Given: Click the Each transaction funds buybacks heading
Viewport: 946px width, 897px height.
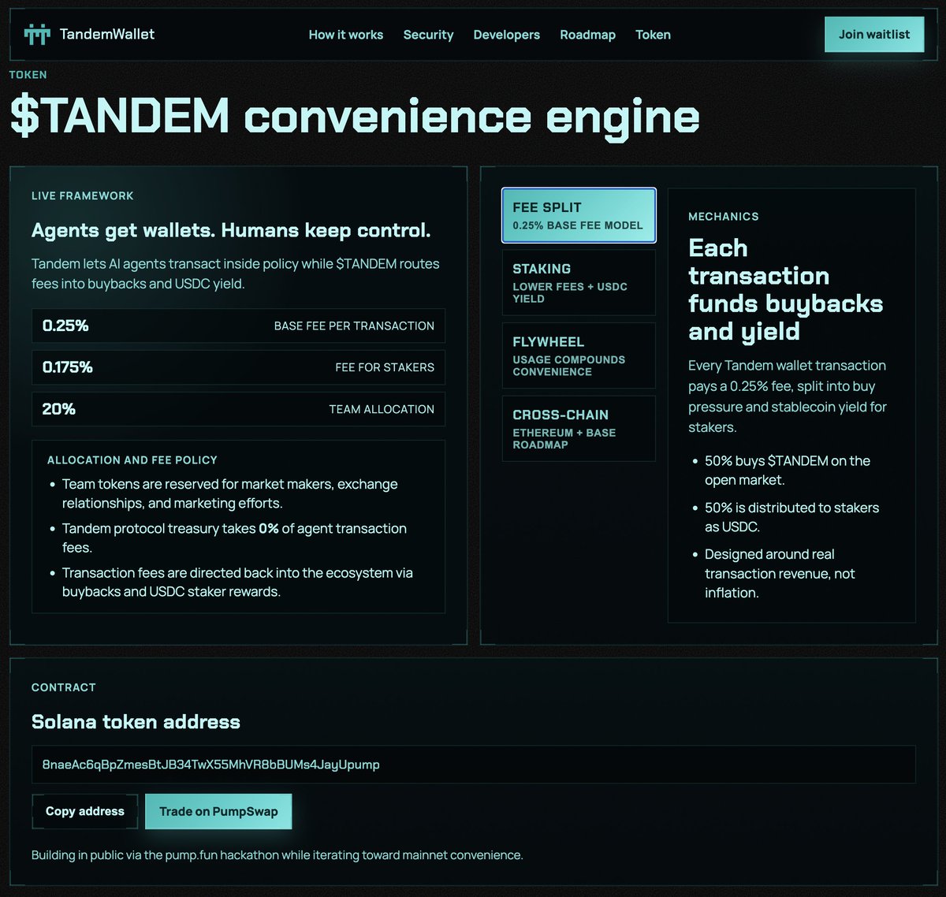Looking at the screenshot, I should click(x=785, y=289).
